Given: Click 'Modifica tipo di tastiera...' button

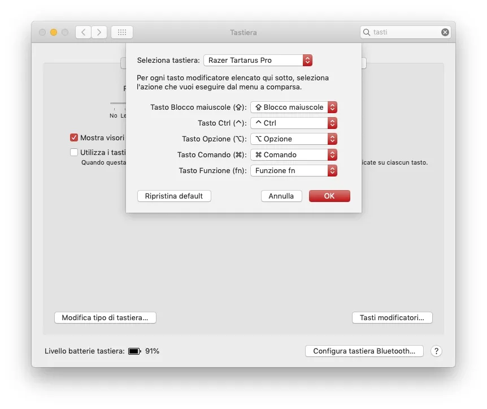Looking at the screenshot, I should 105,317.
